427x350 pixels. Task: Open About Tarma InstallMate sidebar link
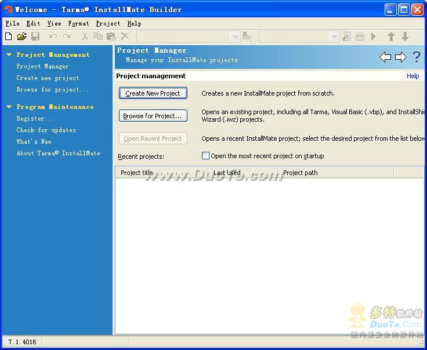coord(58,154)
